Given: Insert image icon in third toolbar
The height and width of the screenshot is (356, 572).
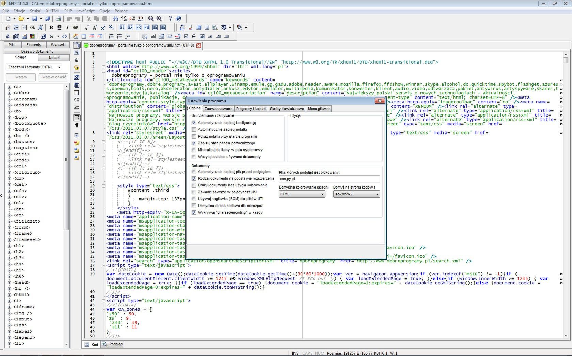Looking at the screenshot, I should pos(24,36).
